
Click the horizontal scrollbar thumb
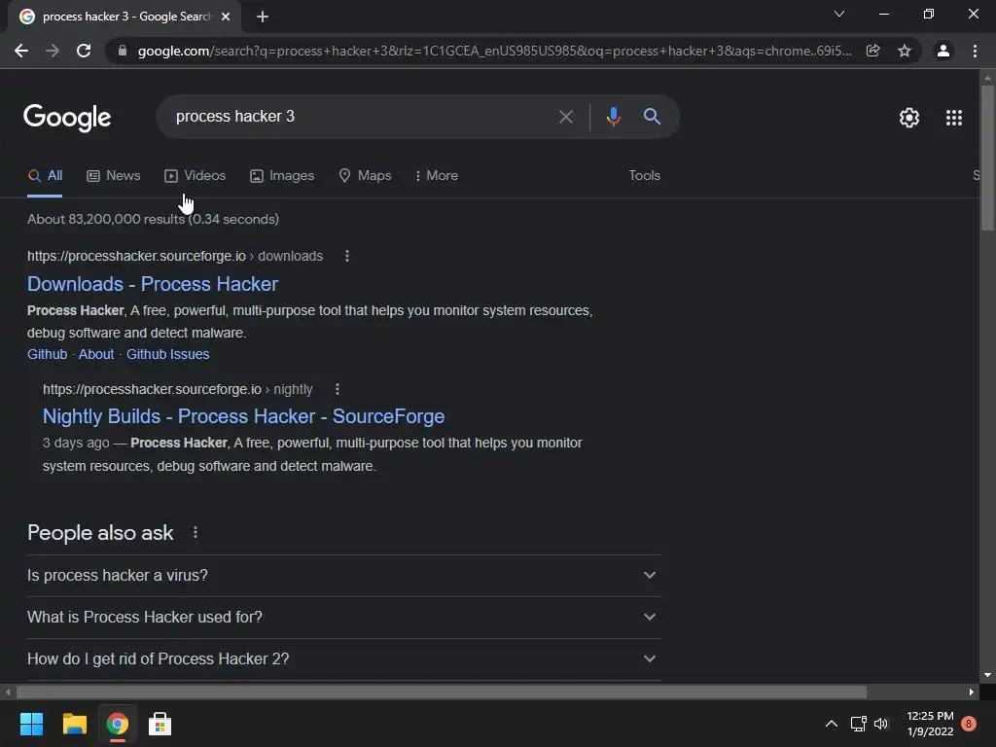[x=442, y=692]
